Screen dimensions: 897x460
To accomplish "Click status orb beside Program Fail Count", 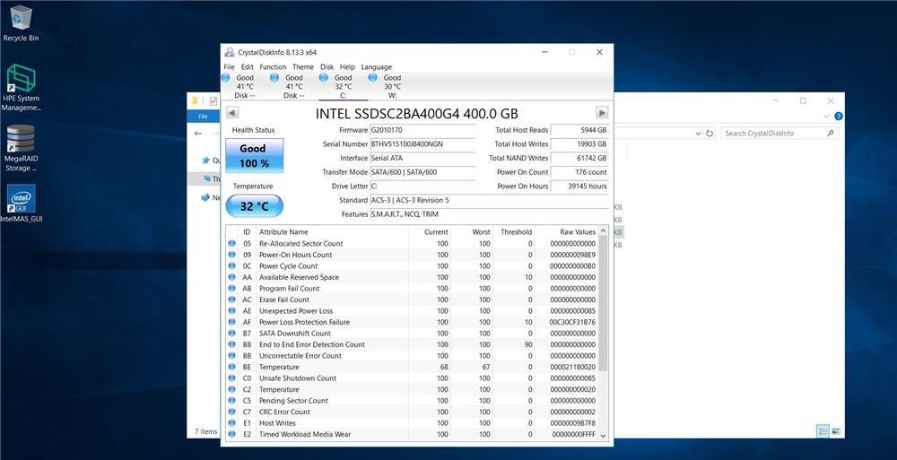I will (231, 289).
